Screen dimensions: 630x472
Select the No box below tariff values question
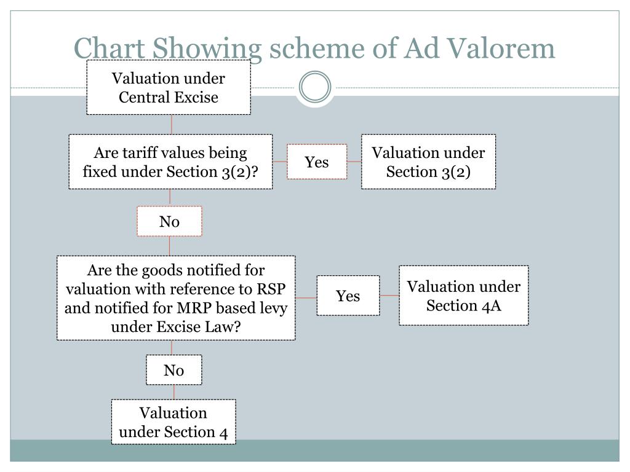[169, 221]
